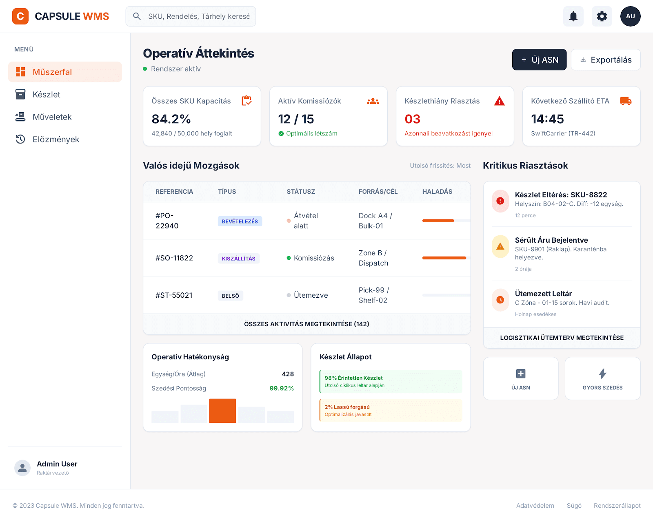Select the Gyors Szedés lightning shortcut
Viewport: 653px width, 522px height.
coord(602,378)
